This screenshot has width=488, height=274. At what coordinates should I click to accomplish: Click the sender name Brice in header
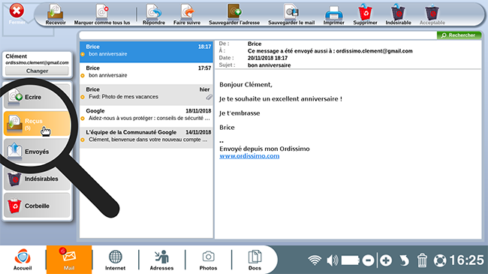255,44
